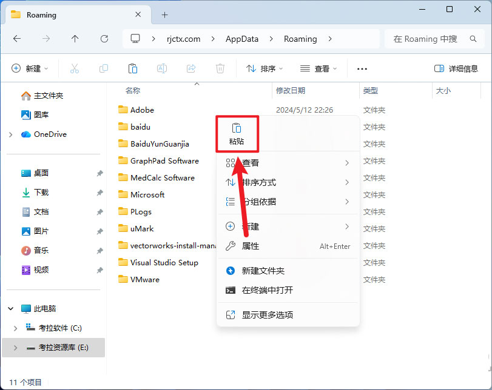Open 文档 in the sidebar
Image resolution: width=492 pixels, height=390 pixels.
(x=35, y=212)
